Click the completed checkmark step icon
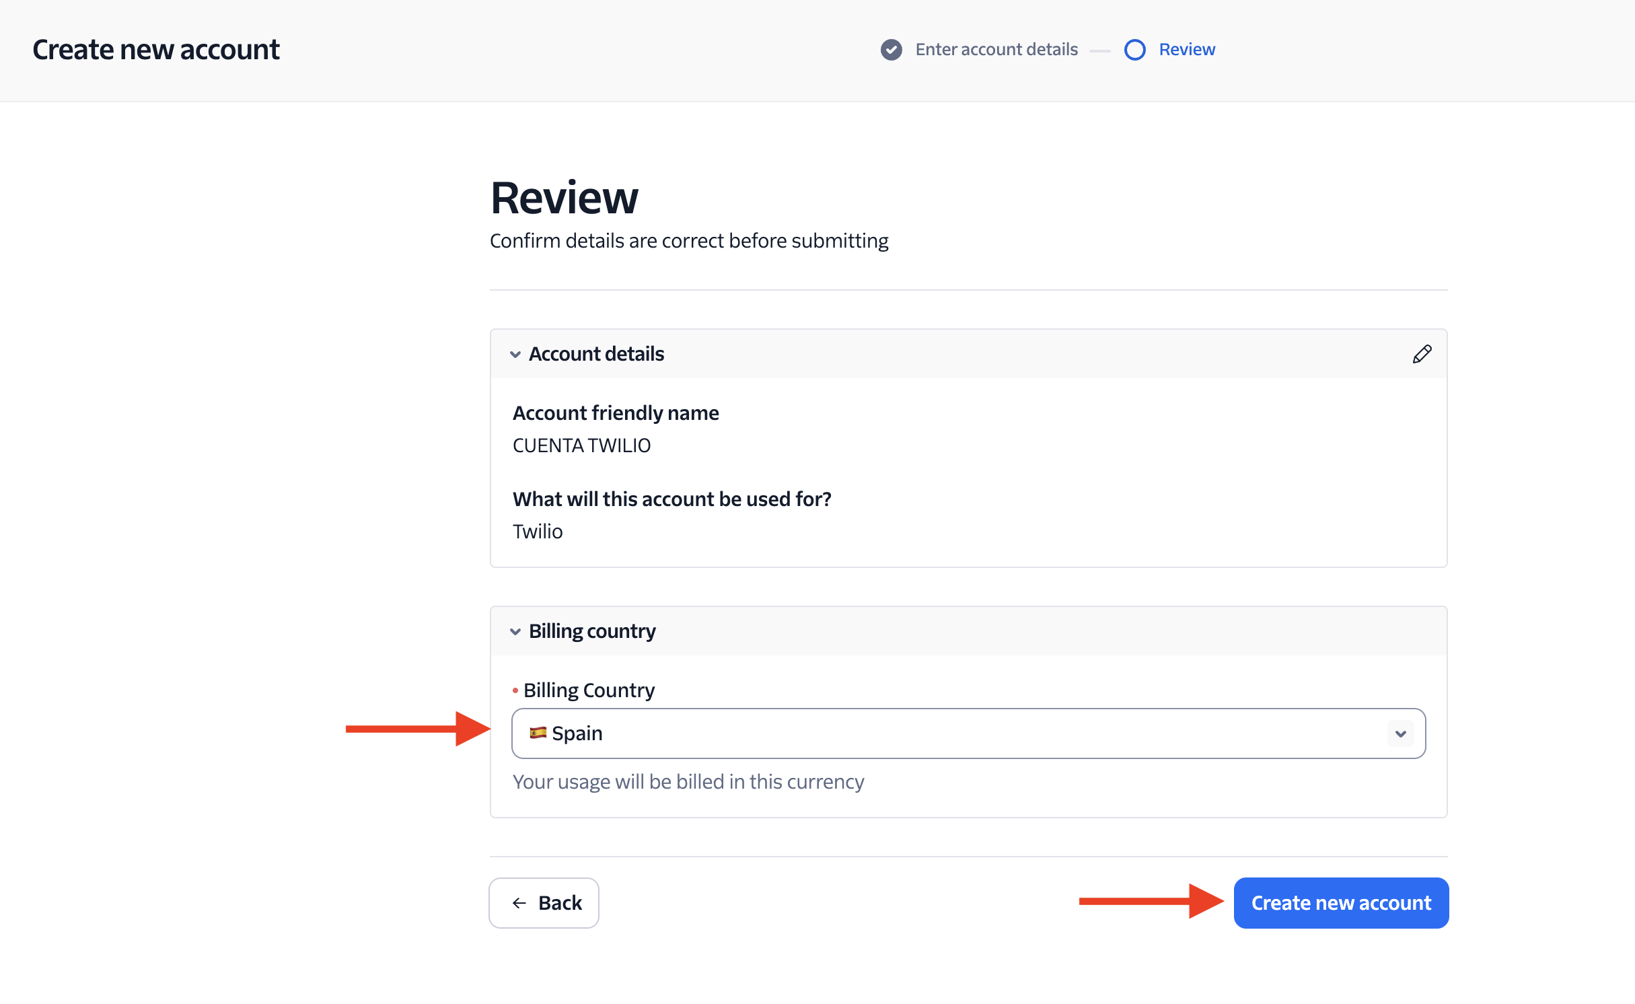 coord(891,50)
